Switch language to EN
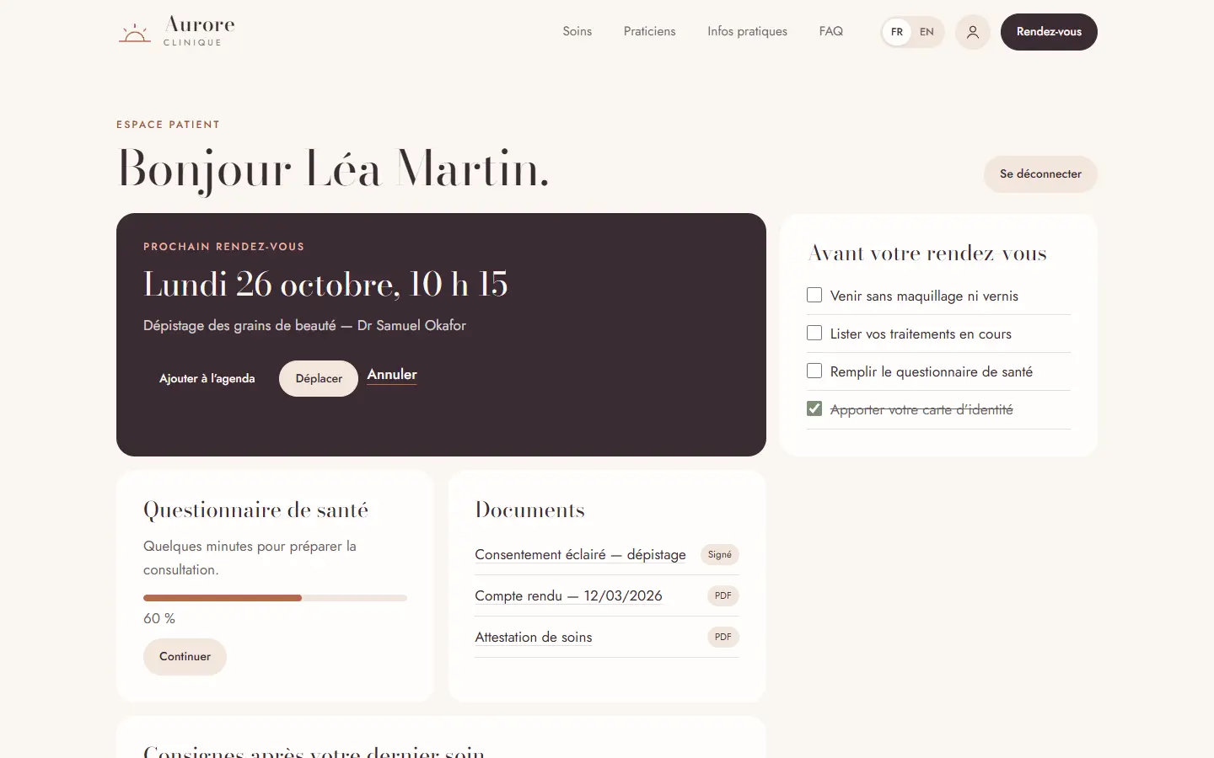1214x758 pixels. click(927, 32)
